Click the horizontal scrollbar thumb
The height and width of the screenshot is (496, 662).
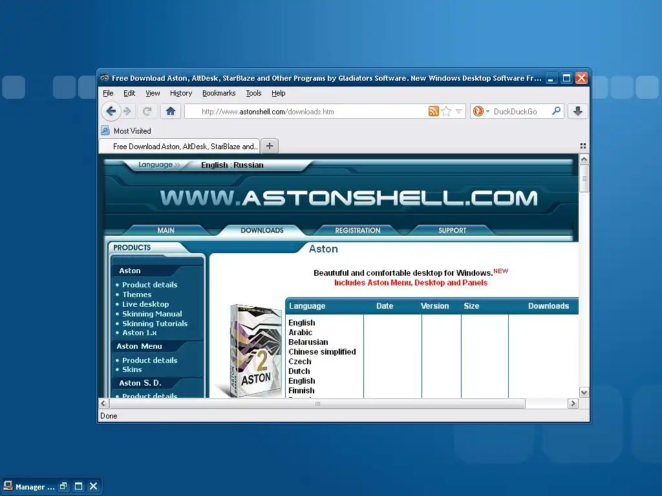(x=317, y=404)
